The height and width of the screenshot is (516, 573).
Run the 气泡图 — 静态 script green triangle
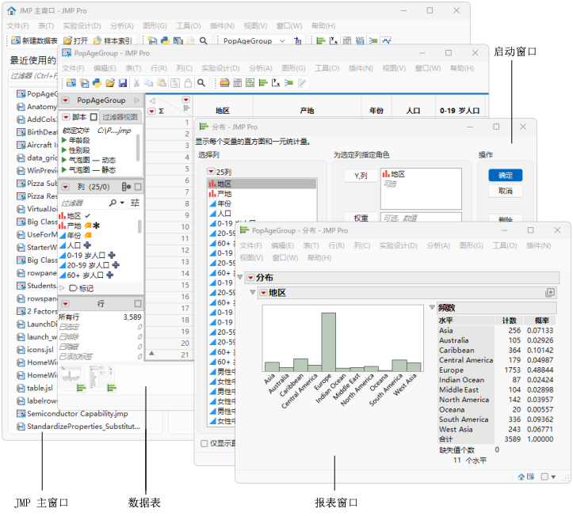point(64,169)
